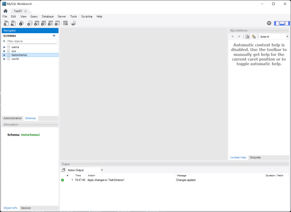291x212 pixels.
Task: Toggle the bottom output panel visibility
Action: coord(282,23)
